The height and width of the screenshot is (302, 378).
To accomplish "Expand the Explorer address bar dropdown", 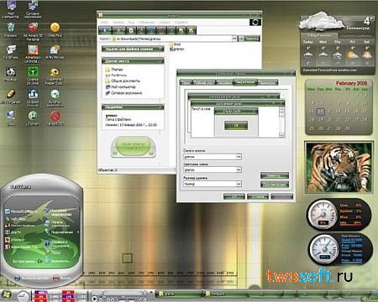I will [x=234, y=39].
